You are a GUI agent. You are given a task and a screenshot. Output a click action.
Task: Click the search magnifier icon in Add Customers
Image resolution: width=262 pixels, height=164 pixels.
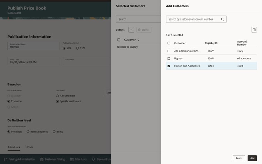coord(222,19)
